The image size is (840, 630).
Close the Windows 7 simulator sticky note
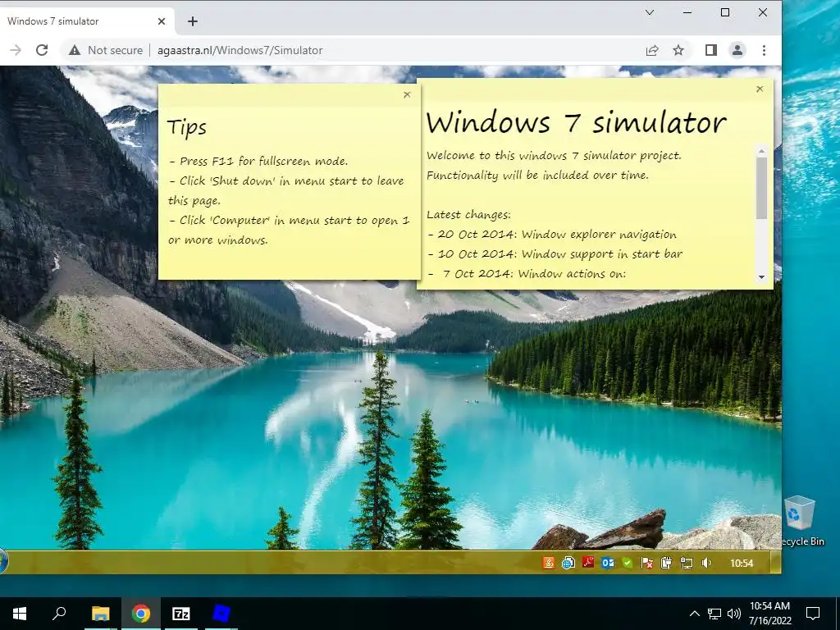(760, 89)
